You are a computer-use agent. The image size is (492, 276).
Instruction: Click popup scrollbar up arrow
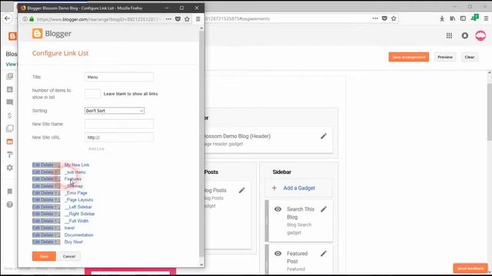coord(201,28)
